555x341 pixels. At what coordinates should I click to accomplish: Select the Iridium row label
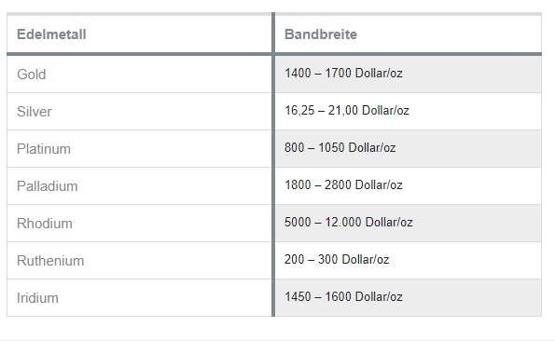37,298
